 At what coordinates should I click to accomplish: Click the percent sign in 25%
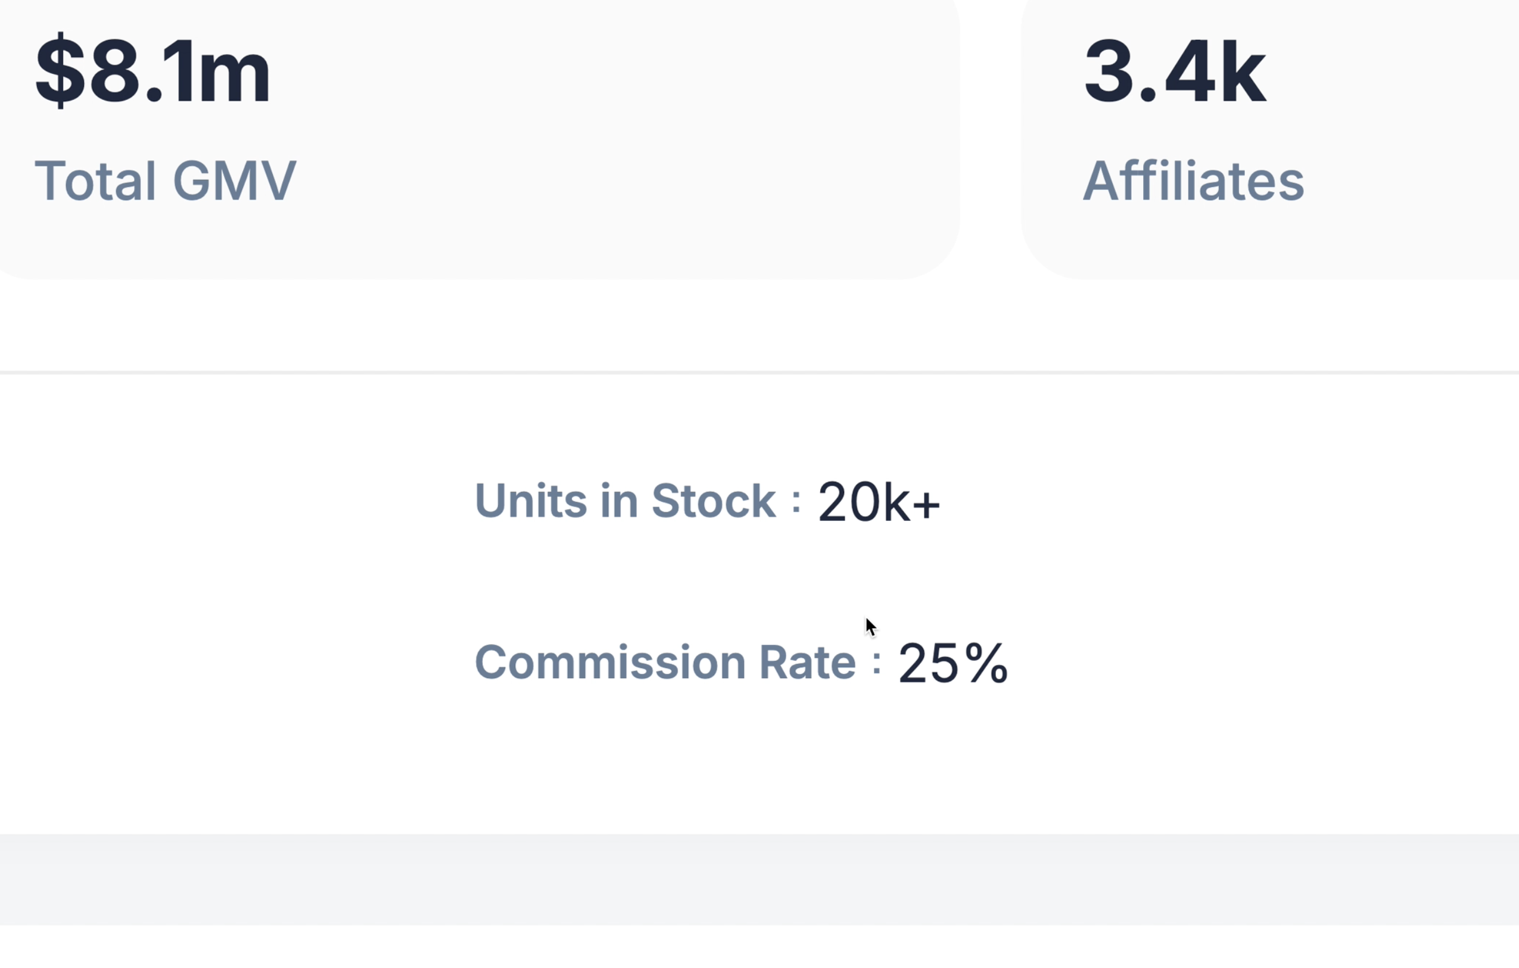point(986,663)
